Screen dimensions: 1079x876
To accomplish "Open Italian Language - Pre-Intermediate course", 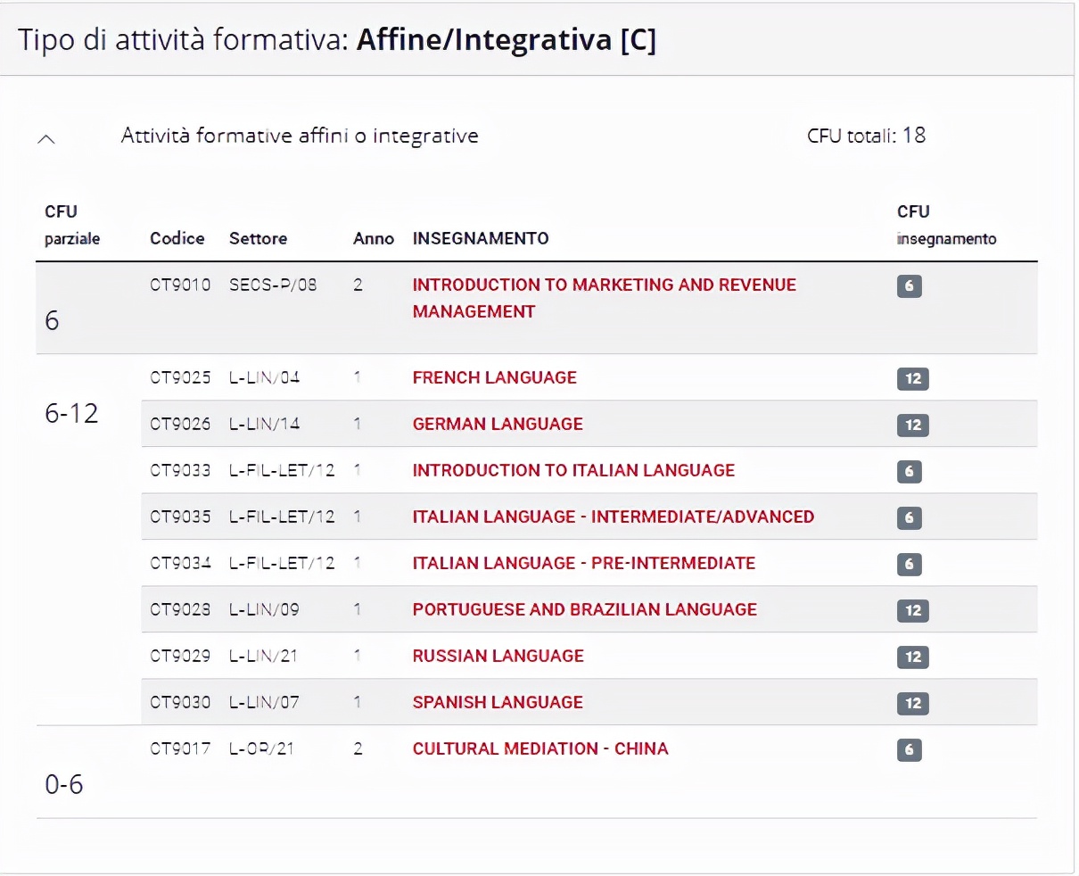I will [x=583, y=564].
